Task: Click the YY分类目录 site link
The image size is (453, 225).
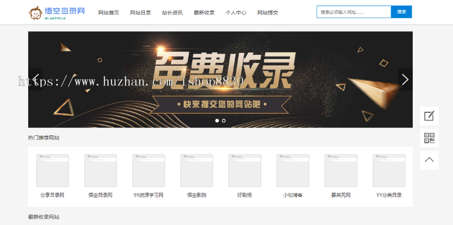Action: [389, 195]
